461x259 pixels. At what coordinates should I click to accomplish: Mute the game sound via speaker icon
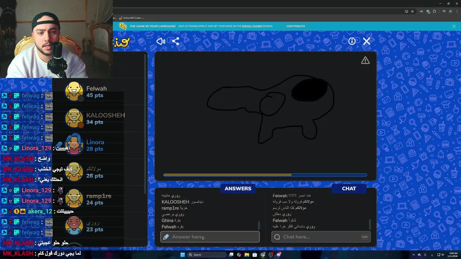[161, 41]
